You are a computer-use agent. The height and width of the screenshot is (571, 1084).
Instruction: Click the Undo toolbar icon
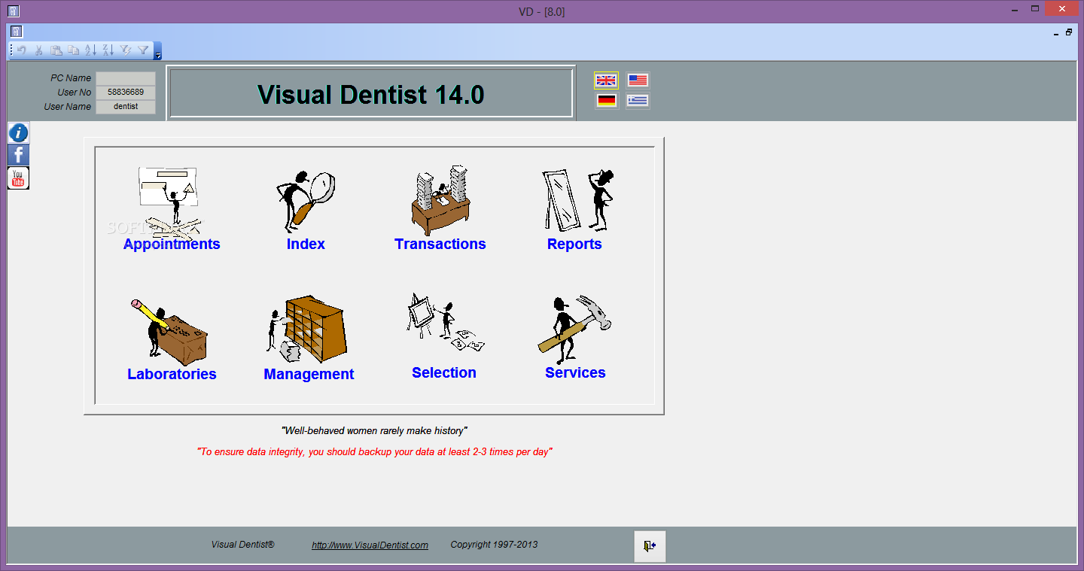click(22, 50)
